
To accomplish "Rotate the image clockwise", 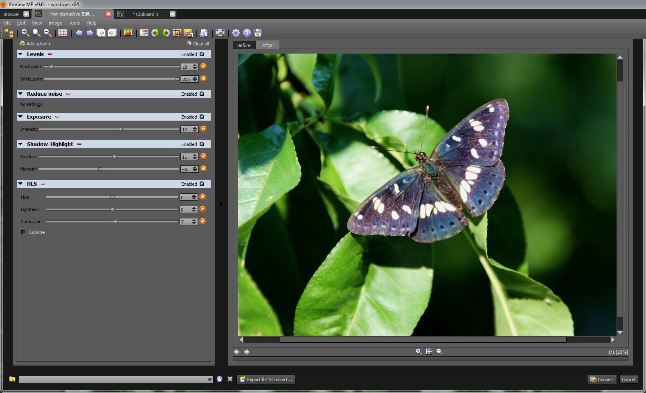I will 166,33.
